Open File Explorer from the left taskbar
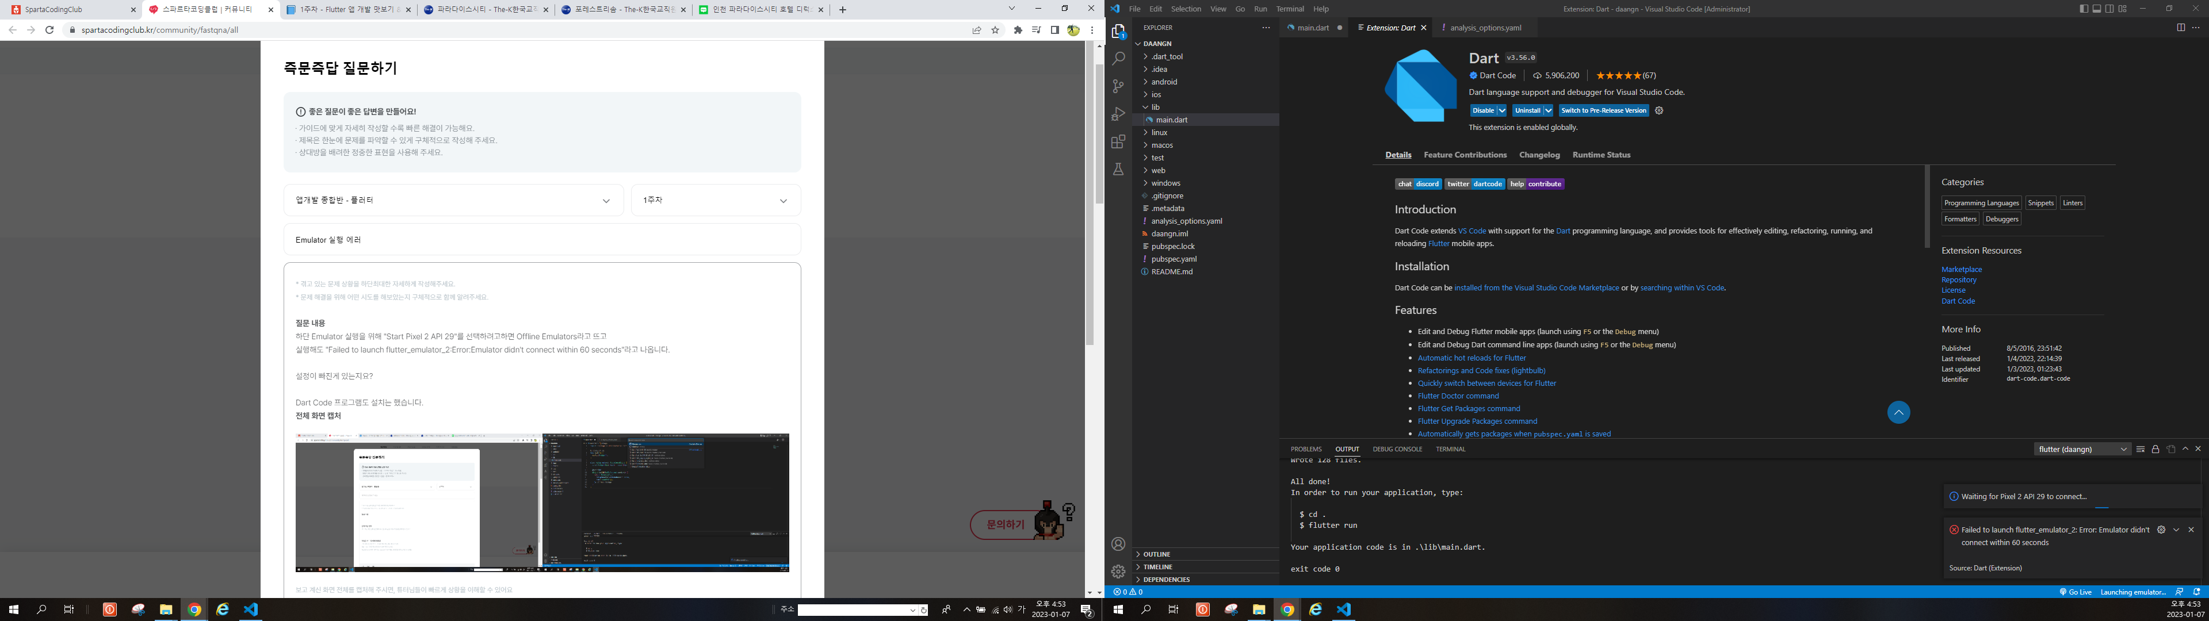The image size is (2209, 621). click(x=166, y=609)
